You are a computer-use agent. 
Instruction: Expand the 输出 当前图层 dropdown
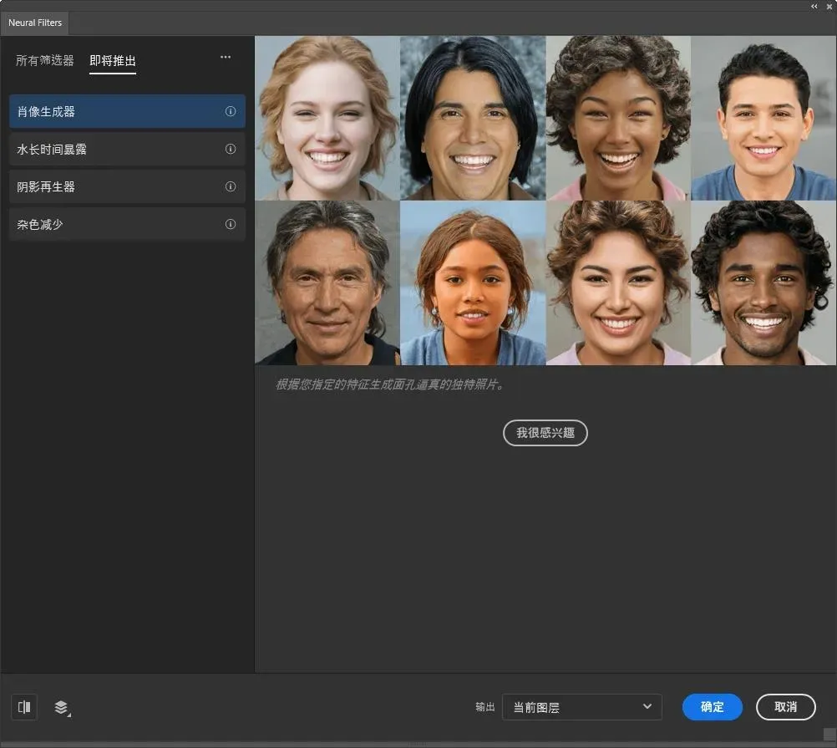click(581, 707)
